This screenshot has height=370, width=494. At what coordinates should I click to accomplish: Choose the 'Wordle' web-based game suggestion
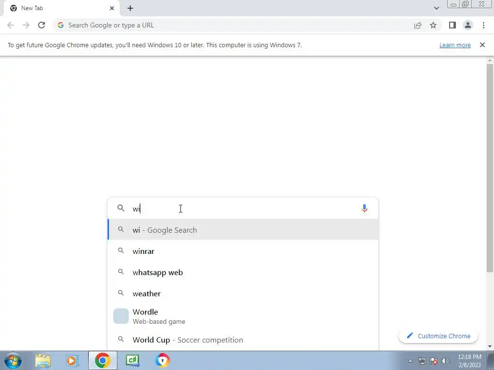coord(243,316)
